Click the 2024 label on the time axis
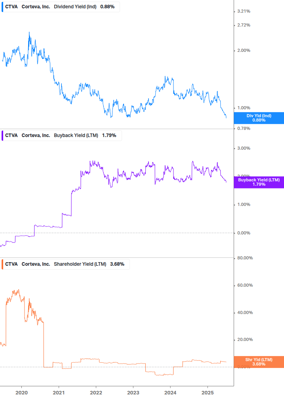 click(x=170, y=393)
